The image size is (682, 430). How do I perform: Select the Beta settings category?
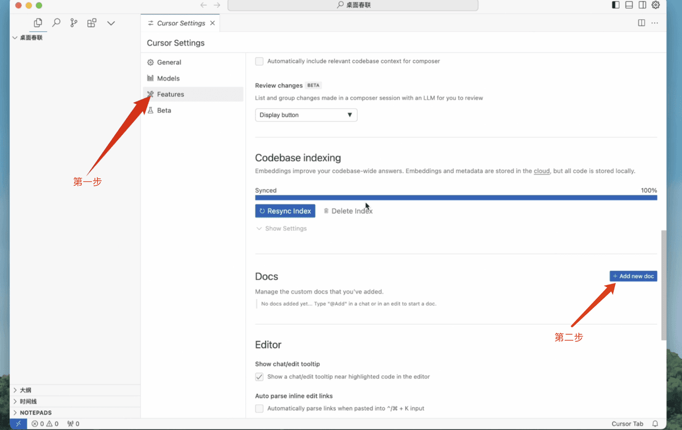(164, 110)
